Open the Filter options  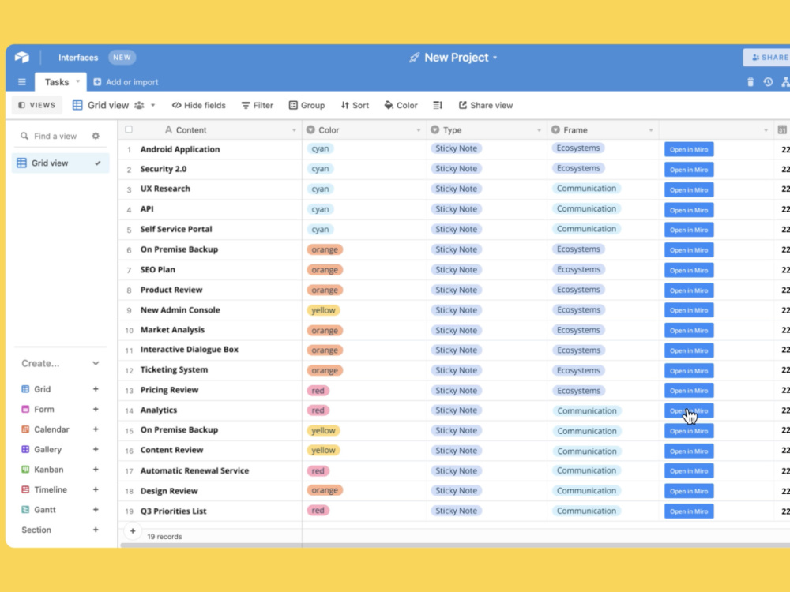[258, 105]
